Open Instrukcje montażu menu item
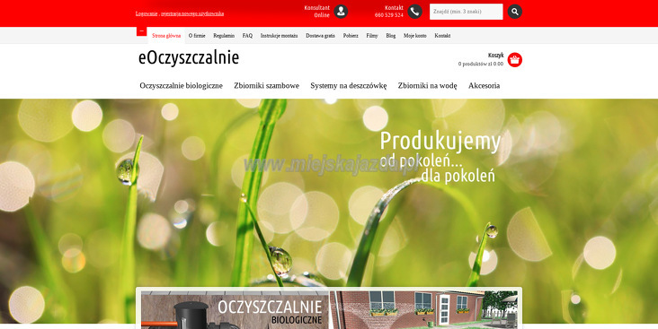 click(x=279, y=36)
